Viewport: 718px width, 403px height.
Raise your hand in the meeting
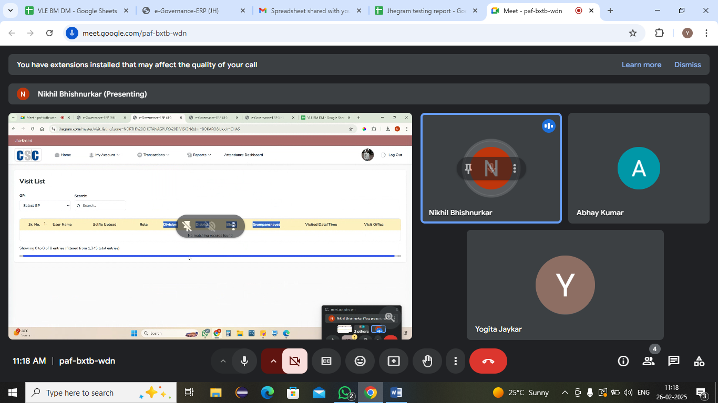point(427,361)
